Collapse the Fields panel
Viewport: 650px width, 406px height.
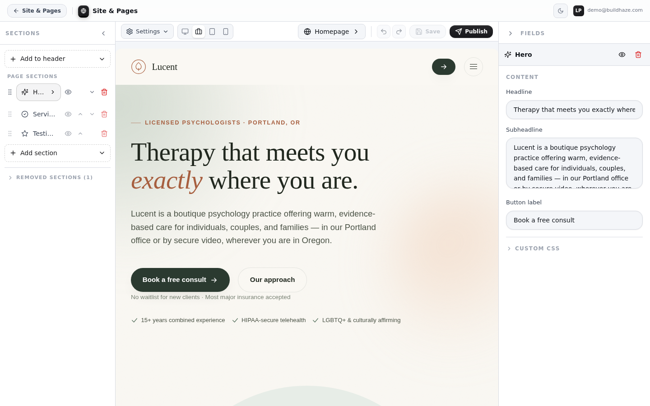pos(511,33)
